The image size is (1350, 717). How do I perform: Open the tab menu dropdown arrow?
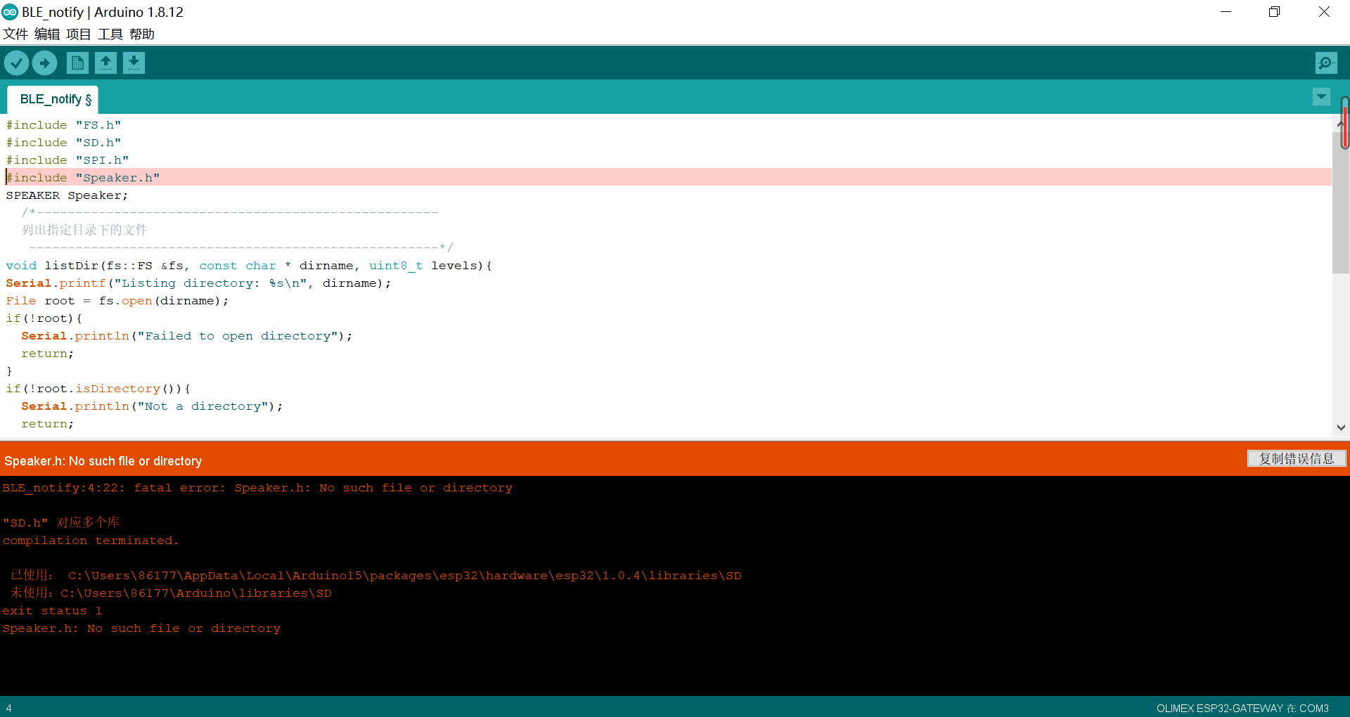tap(1321, 97)
